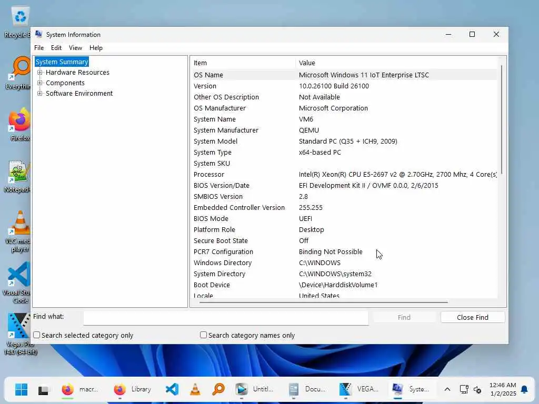Switch to the Untitl... taskbar window
Screen dimensions: 539x404
click(255, 389)
